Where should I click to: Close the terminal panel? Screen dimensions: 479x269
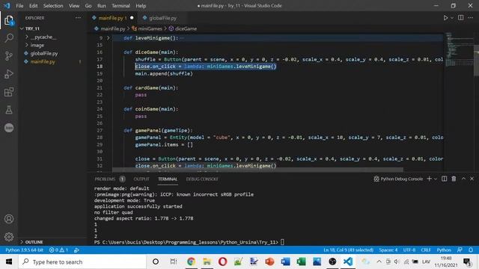point(472,179)
